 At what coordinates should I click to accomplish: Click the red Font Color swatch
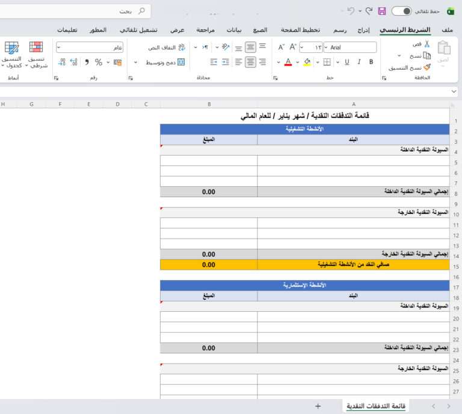pyautogui.click(x=288, y=62)
